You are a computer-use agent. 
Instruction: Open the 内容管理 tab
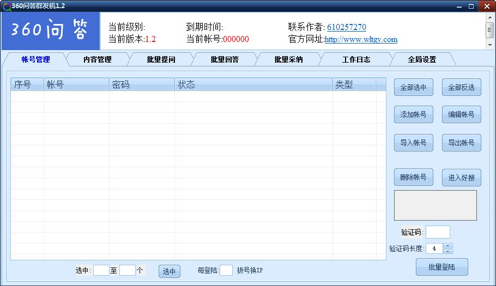pyautogui.click(x=98, y=59)
